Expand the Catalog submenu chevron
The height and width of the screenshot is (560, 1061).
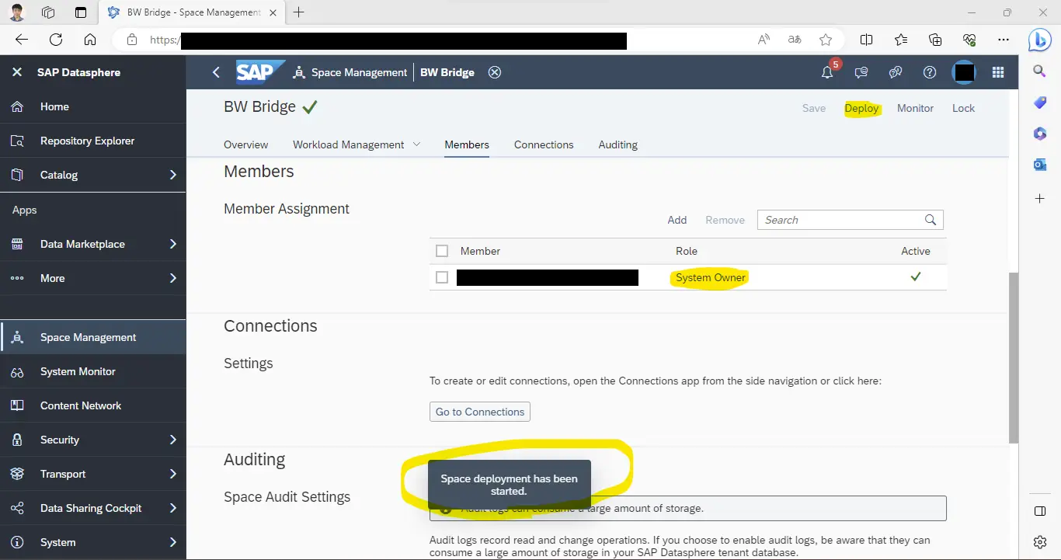pyautogui.click(x=173, y=175)
